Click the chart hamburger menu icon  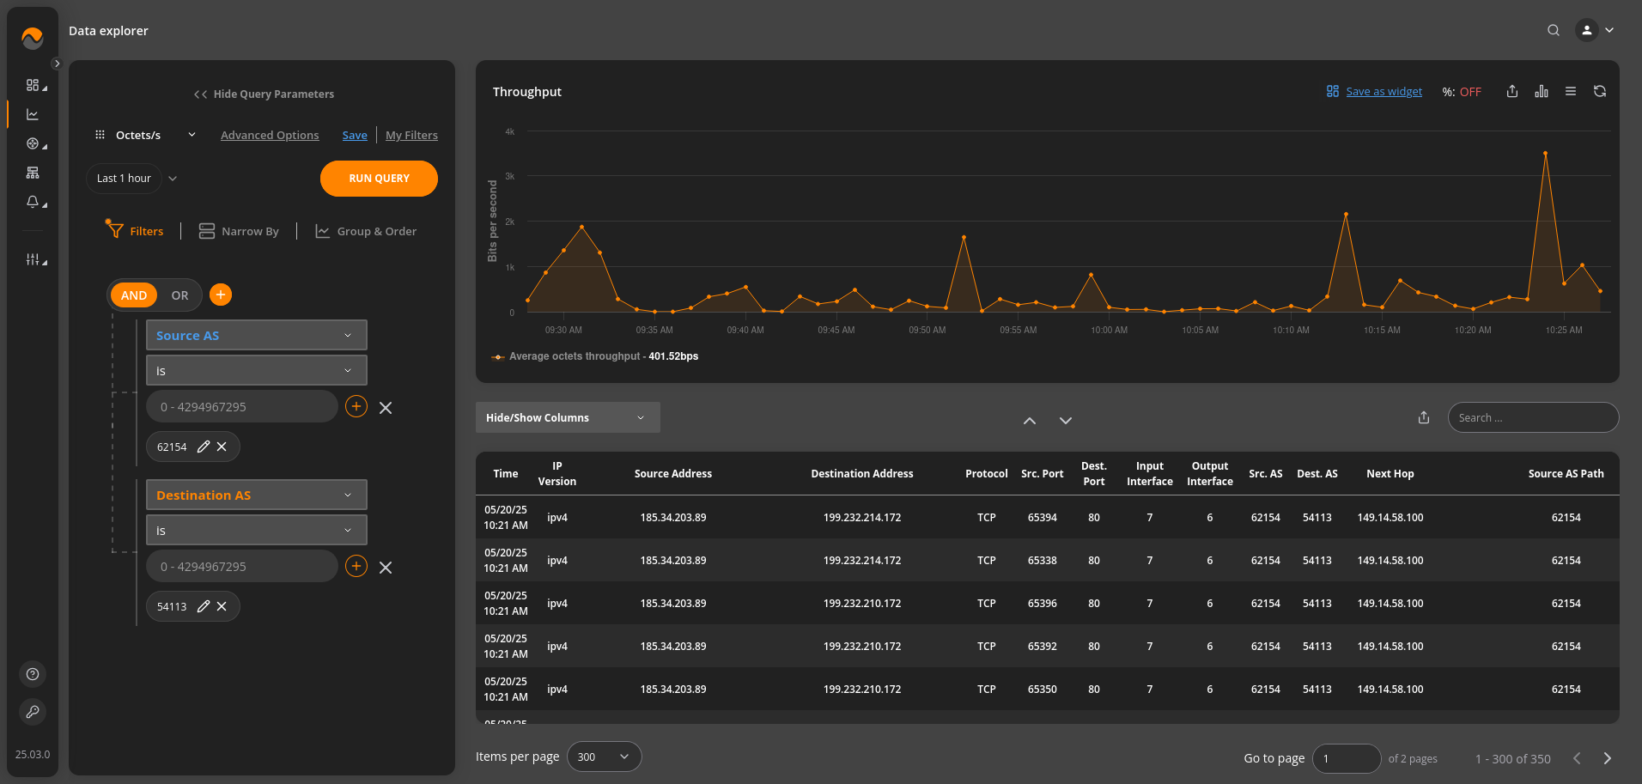click(x=1570, y=91)
